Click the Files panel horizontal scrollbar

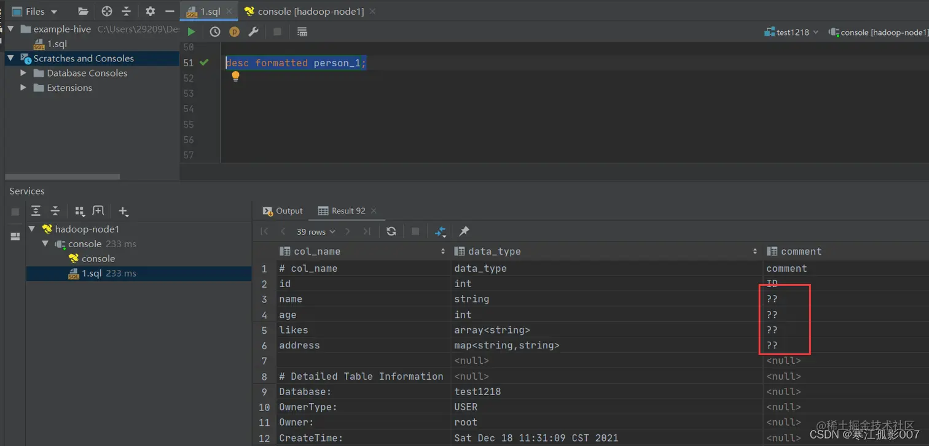coord(62,177)
